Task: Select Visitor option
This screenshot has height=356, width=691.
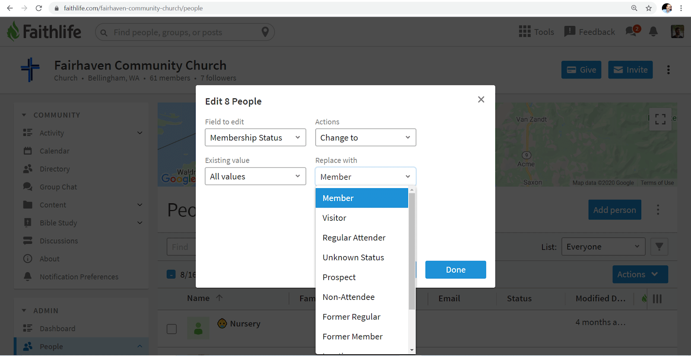Action: click(x=362, y=218)
